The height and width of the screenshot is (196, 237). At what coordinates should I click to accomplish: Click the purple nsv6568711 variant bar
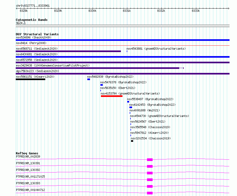[68, 51]
